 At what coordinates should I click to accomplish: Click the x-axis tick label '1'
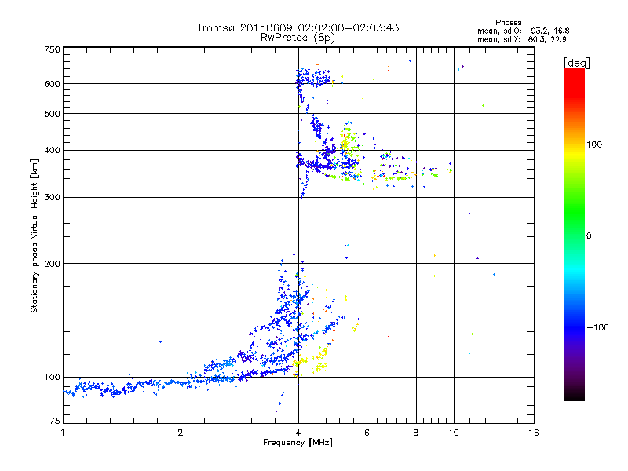click(x=63, y=433)
